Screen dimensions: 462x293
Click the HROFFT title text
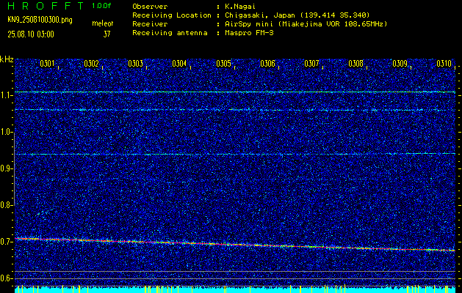click(x=46, y=6)
